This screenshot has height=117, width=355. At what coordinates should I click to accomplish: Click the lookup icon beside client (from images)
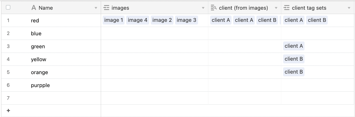[x=214, y=8]
